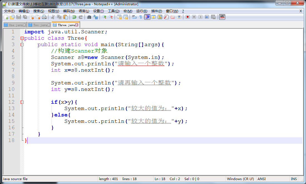
Task: Toggle show all characters pilcrow icon
Action: [140, 17]
